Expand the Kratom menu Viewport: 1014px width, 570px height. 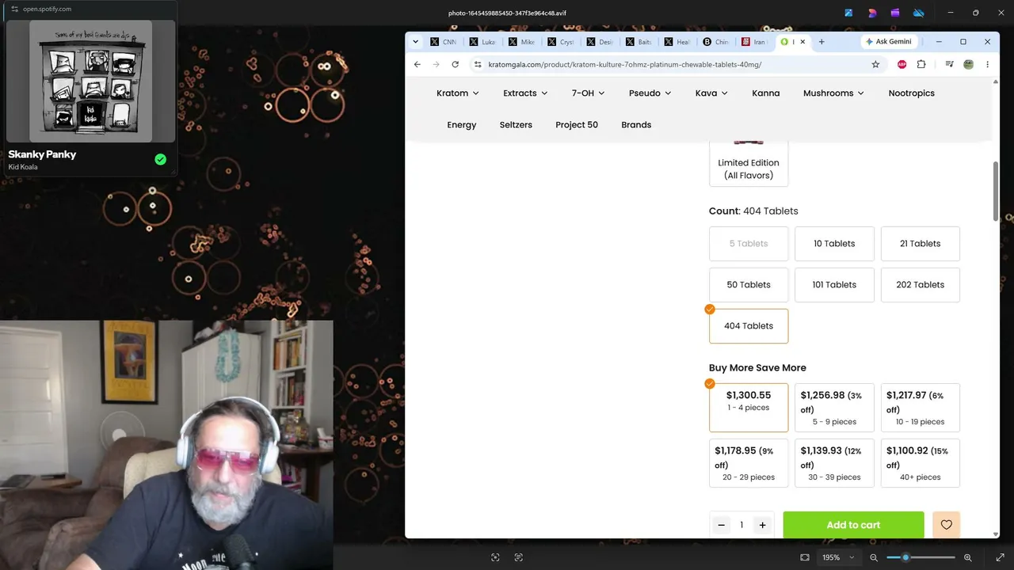458,93
